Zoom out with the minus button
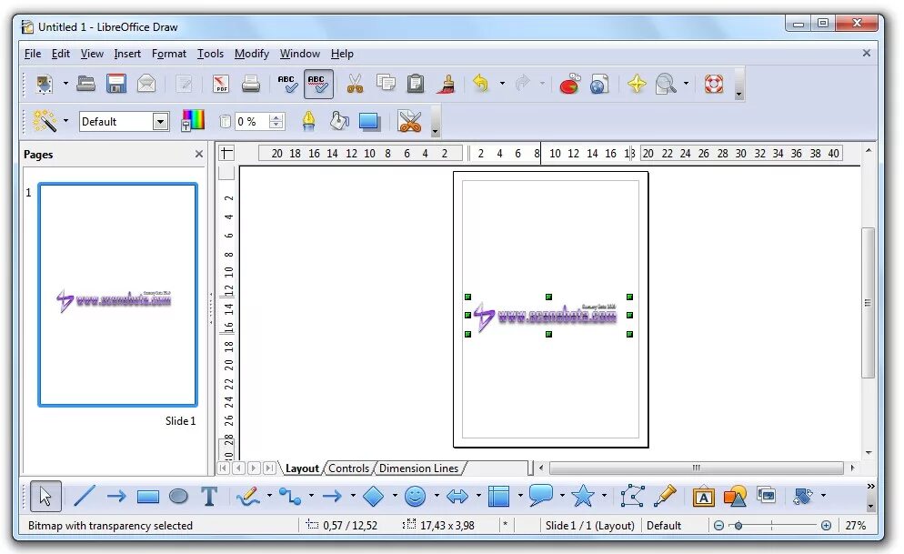The width and height of the screenshot is (904, 554). point(719,525)
